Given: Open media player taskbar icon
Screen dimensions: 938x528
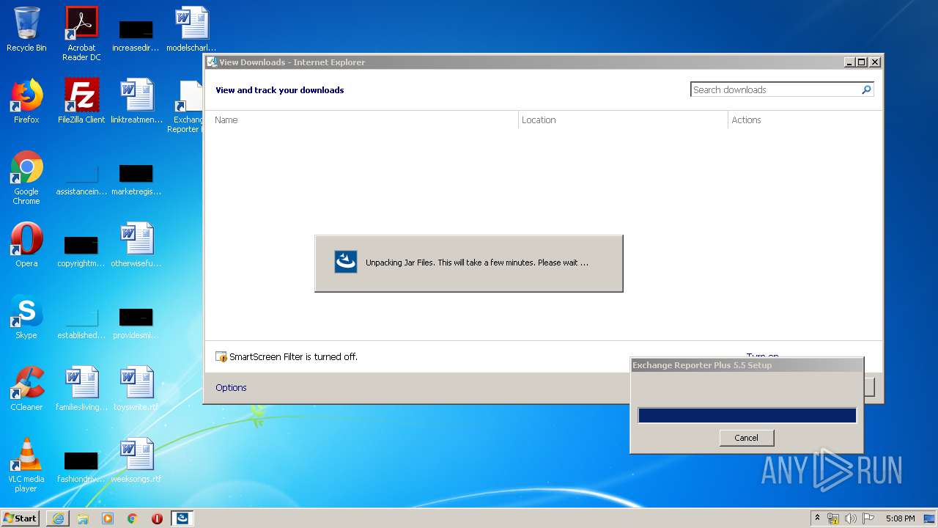Looking at the screenshot, I should (x=108, y=518).
